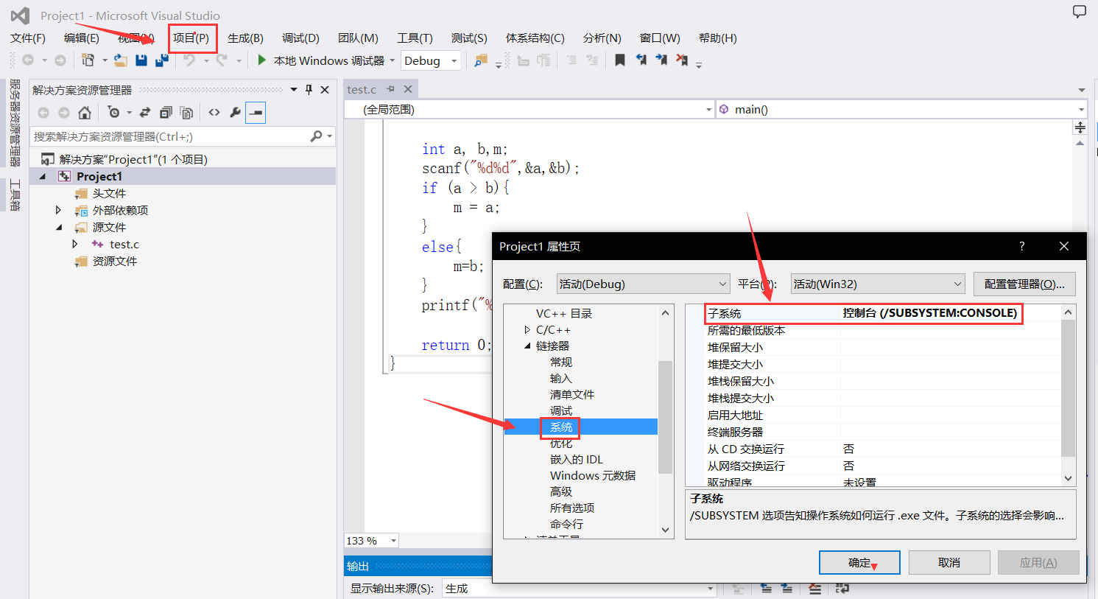The width and height of the screenshot is (1098, 599).
Task: Select test.c in Solution Explorer
Action: [124, 244]
